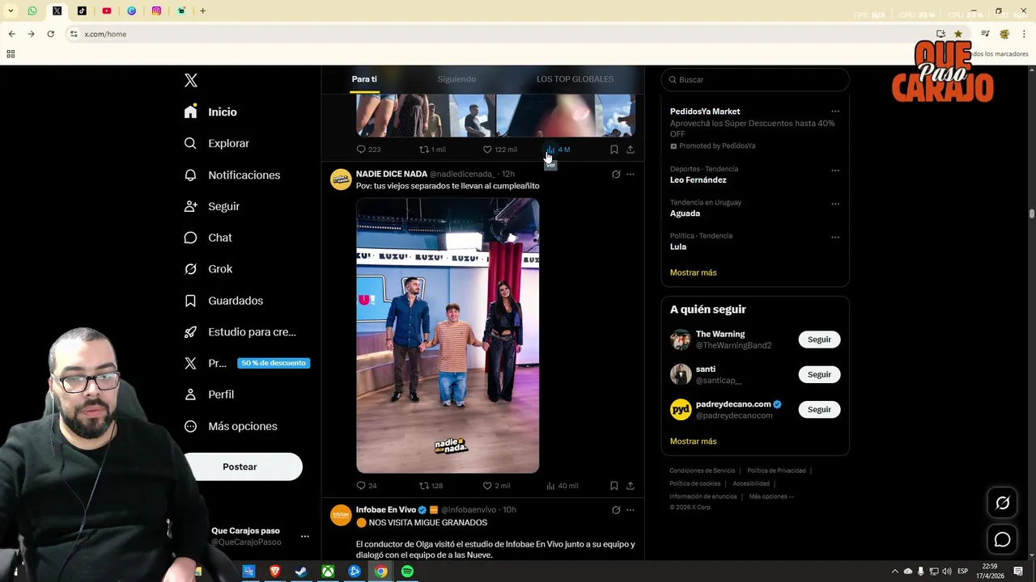This screenshot has height=582, width=1036.
Task: Open more options for the PedidosYa Market ad
Action: [835, 112]
